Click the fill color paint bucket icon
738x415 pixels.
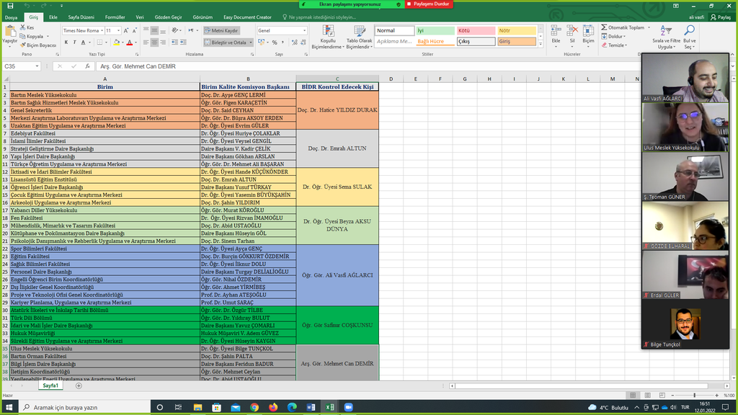click(x=117, y=43)
